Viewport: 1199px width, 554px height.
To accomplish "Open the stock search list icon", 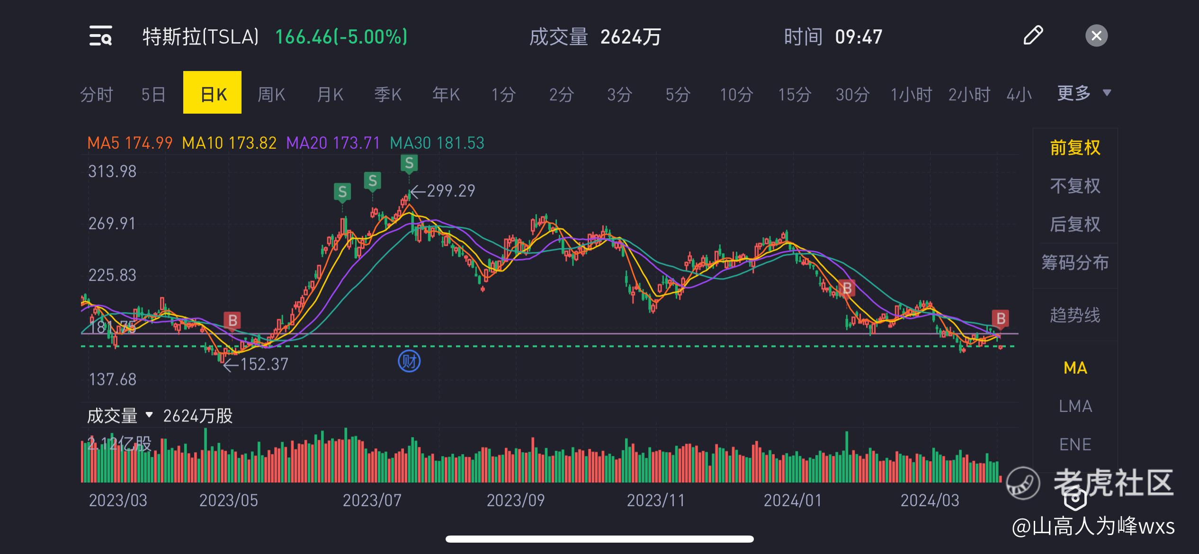I will coord(100,36).
